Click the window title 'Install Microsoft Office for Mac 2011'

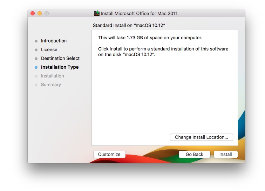click(139, 13)
